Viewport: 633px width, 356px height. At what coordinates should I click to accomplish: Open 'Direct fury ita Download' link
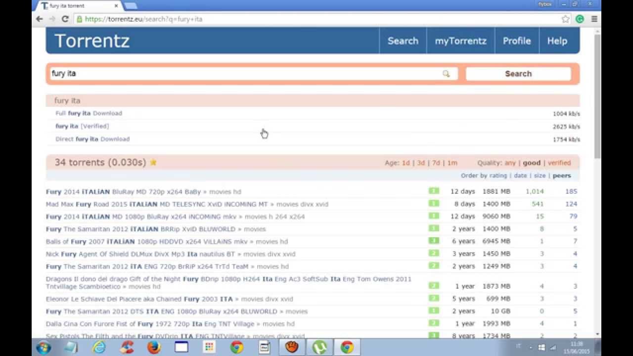tap(92, 139)
